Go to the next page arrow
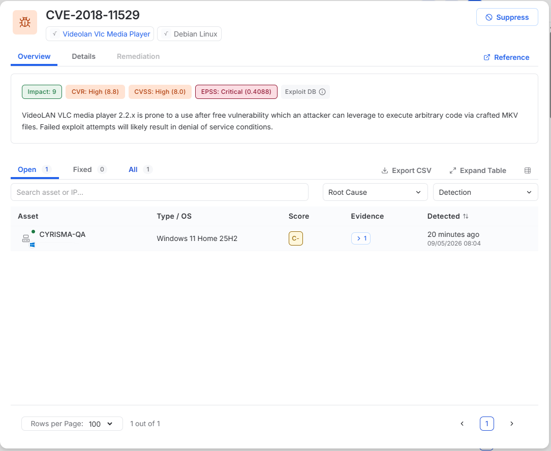Screen dimensions: 551x451 point(512,424)
